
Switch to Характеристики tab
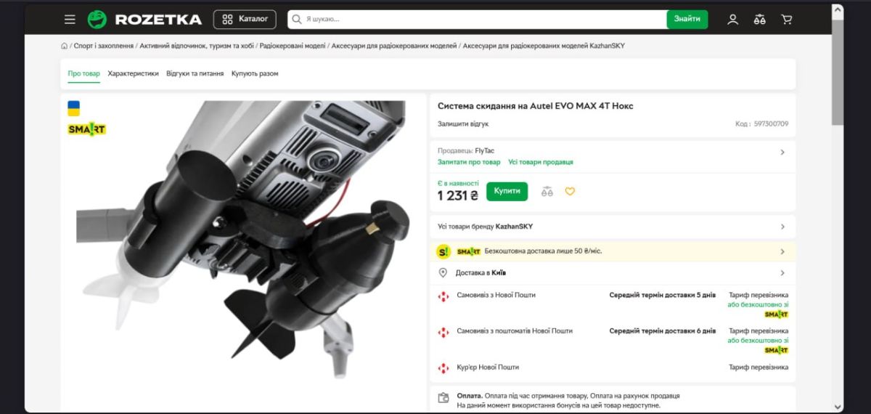(x=133, y=73)
